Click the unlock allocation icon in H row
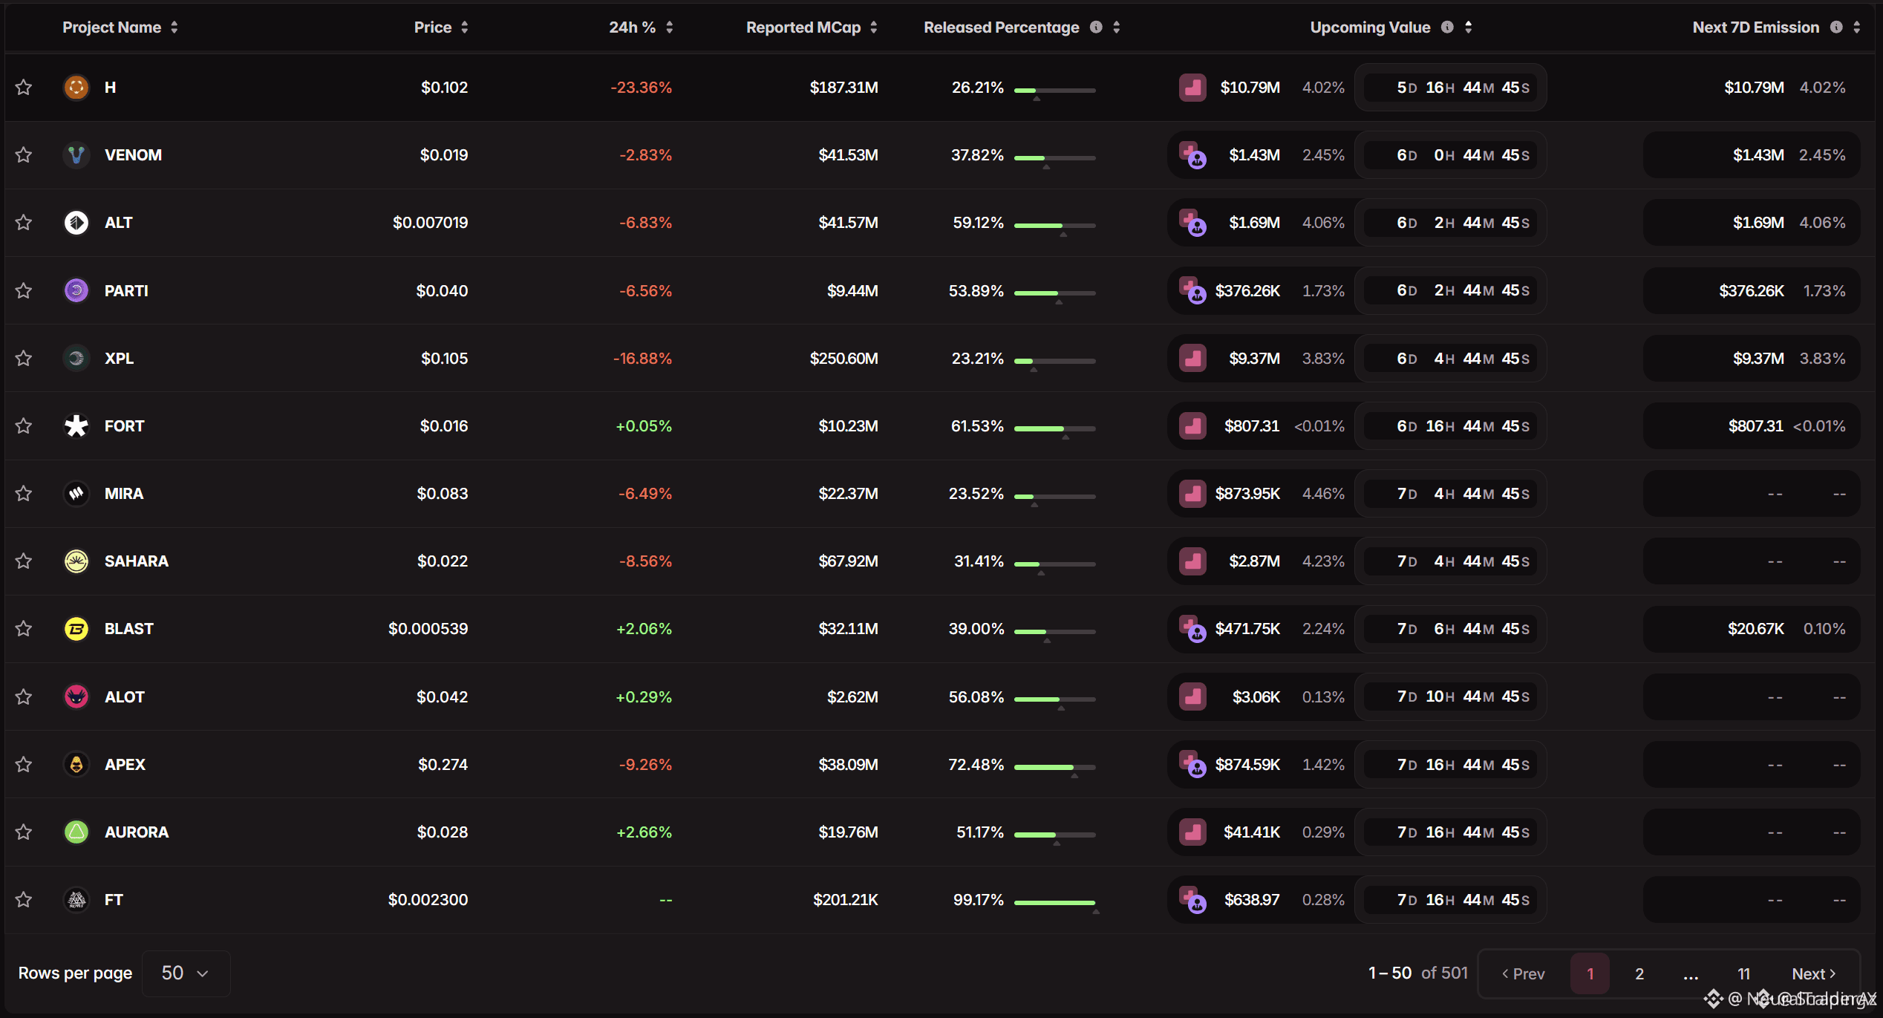 tap(1192, 88)
